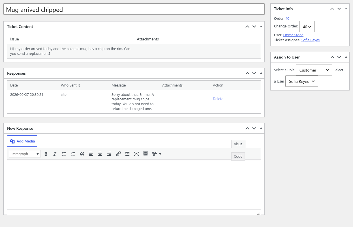
Task: Align text center
Action: tap(100, 154)
